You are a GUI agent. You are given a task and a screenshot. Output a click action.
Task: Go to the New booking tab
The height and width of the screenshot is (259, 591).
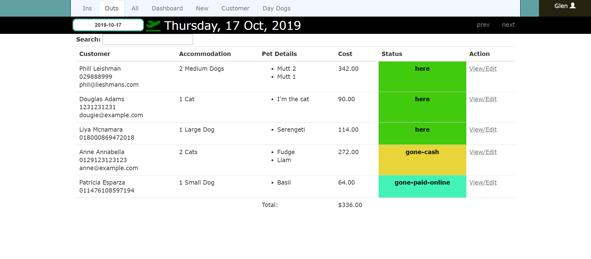(x=202, y=9)
